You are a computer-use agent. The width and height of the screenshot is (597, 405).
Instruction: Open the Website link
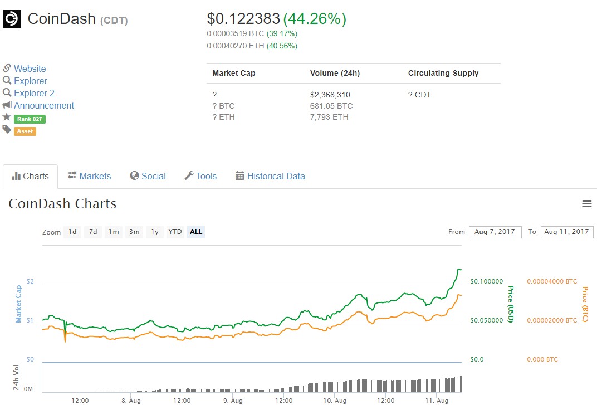click(x=30, y=69)
